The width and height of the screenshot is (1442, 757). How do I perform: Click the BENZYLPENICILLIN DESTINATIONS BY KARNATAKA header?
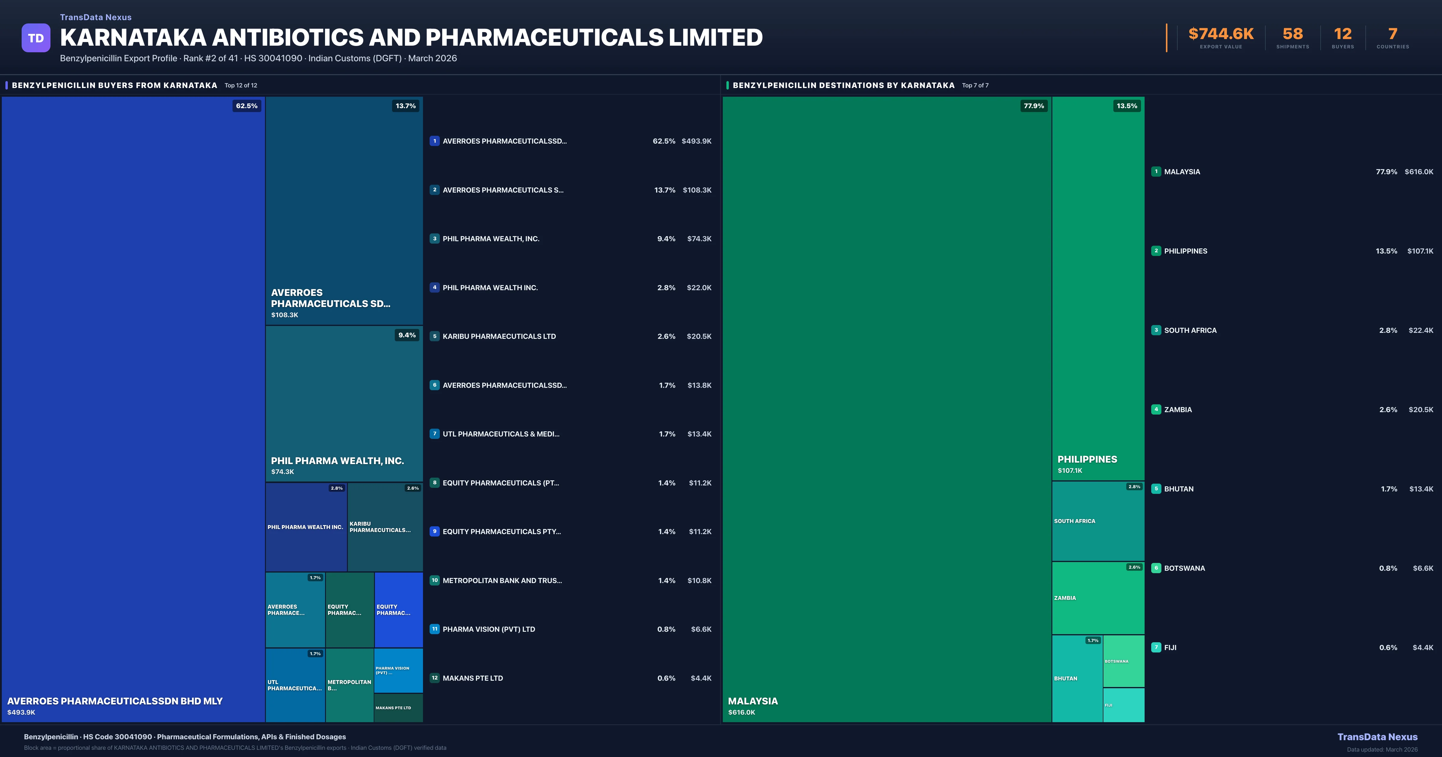tap(843, 85)
